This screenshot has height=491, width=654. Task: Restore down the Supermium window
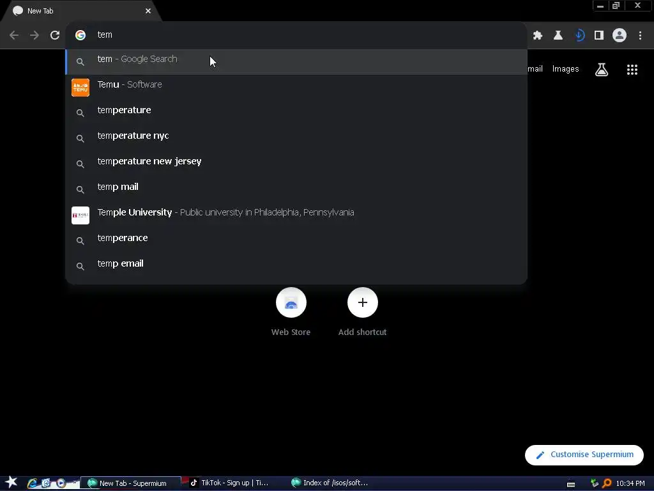[616, 6]
